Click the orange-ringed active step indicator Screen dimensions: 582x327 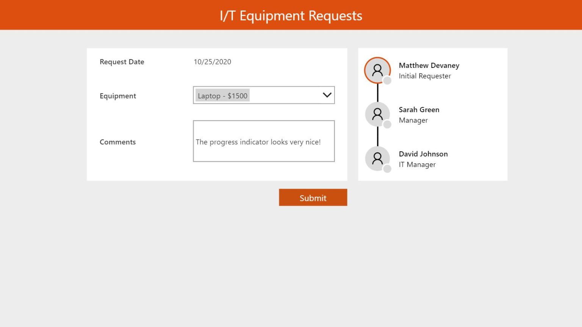pyautogui.click(x=377, y=70)
